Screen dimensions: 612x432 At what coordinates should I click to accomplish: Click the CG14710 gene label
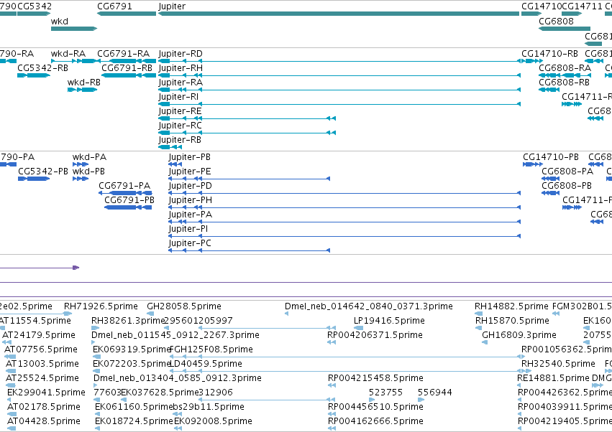541,6
